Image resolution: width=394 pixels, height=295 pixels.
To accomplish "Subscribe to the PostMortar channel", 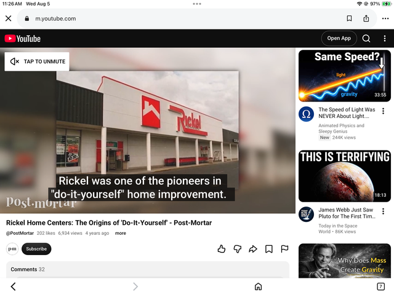I will 36,249.
